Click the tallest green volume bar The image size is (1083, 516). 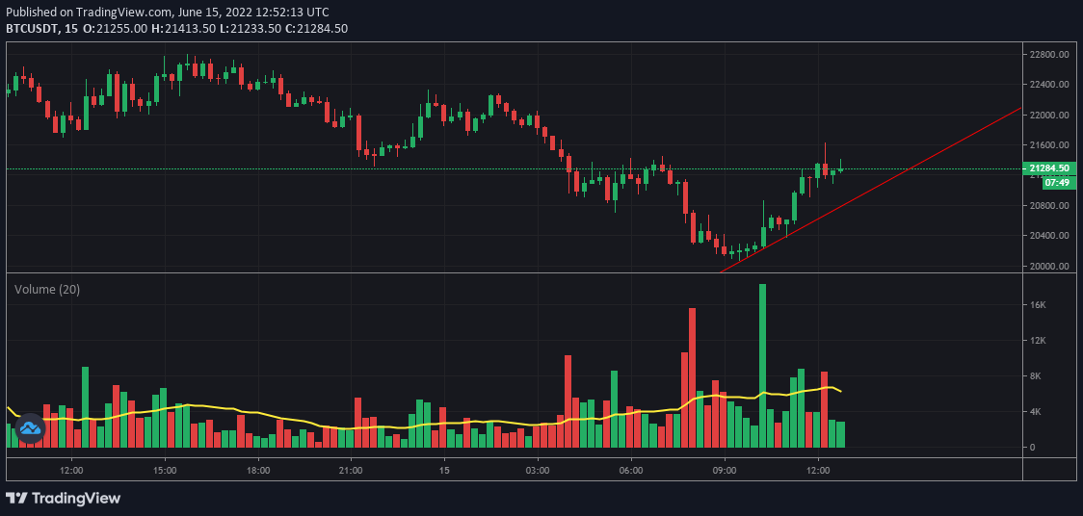coord(762,366)
